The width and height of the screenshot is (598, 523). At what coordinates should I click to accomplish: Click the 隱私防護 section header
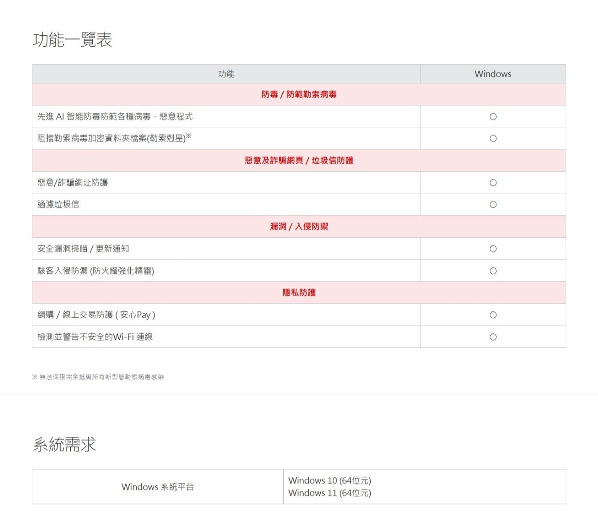(299, 293)
